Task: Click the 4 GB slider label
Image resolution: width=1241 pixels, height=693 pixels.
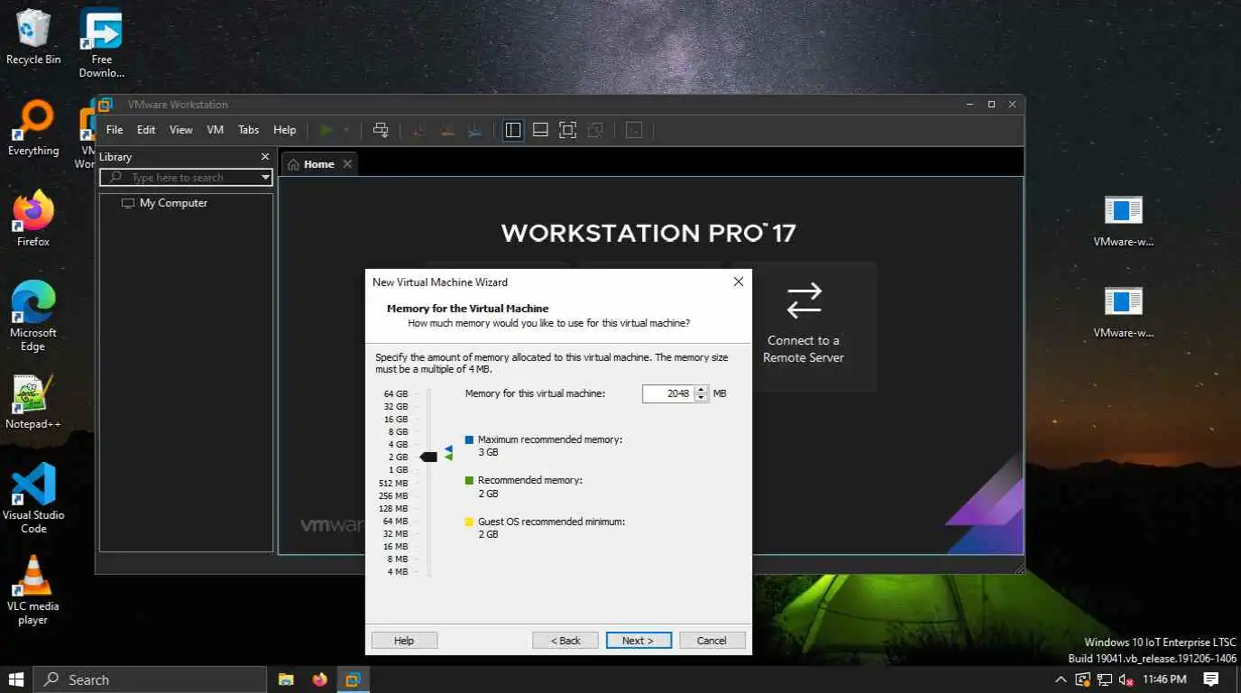Action: [x=398, y=445]
